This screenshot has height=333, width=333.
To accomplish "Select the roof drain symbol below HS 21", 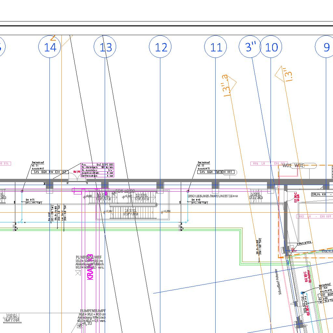I will click(x=22, y=191).
